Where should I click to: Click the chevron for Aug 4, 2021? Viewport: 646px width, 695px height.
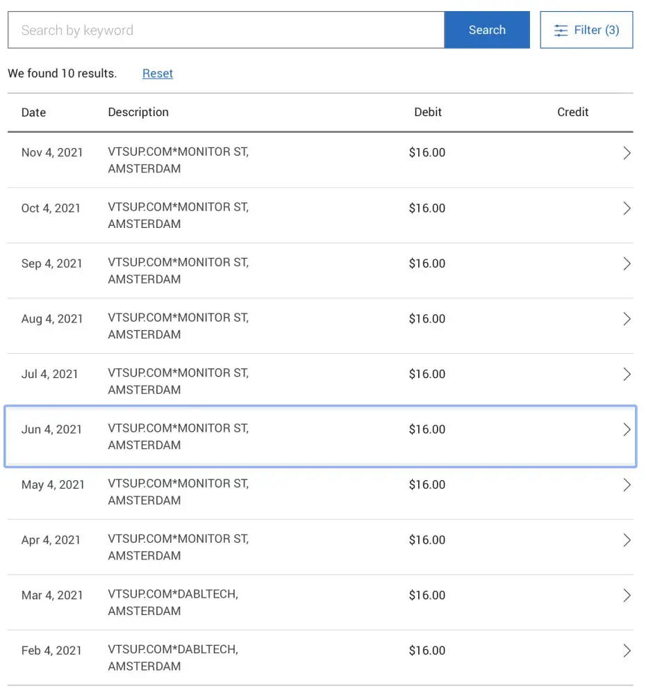coord(627,319)
